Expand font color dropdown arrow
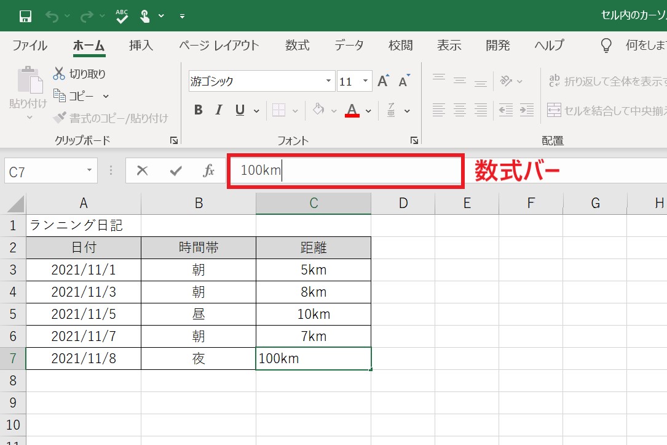This screenshot has width=667, height=445. coord(368,111)
